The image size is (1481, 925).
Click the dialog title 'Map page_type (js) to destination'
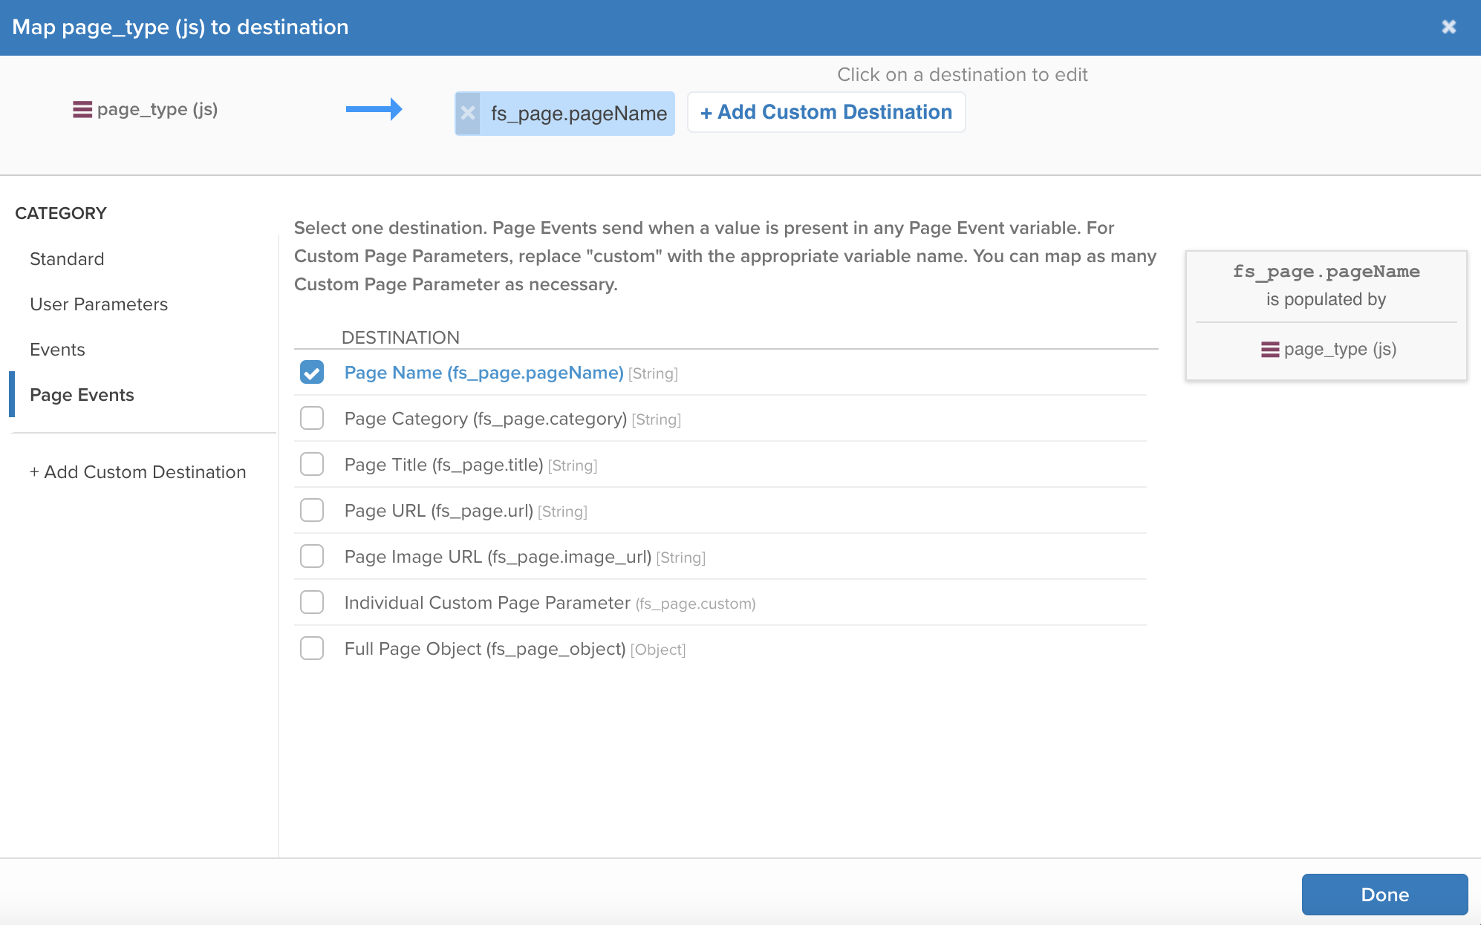click(x=180, y=27)
